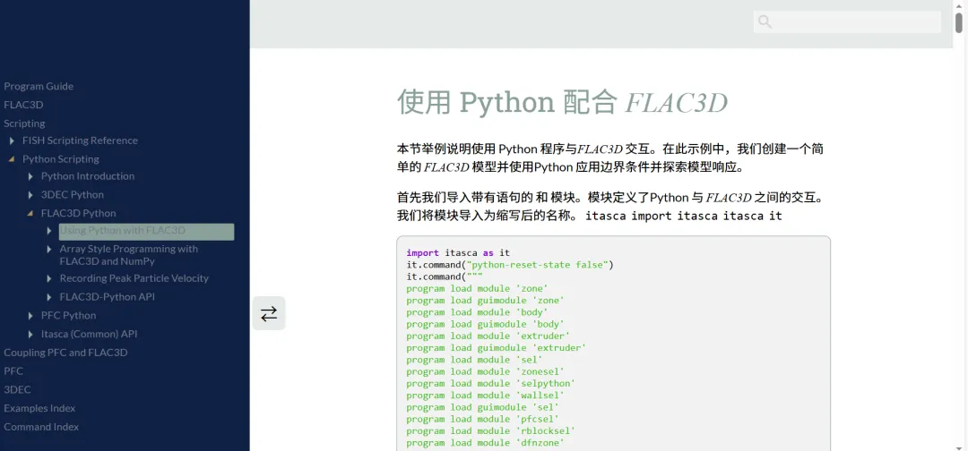Open the Itasca (Common) API page
The image size is (968, 451).
(x=89, y=334)
